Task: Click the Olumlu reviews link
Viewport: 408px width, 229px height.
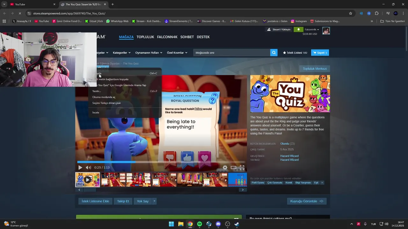Action: click(285, 144)
